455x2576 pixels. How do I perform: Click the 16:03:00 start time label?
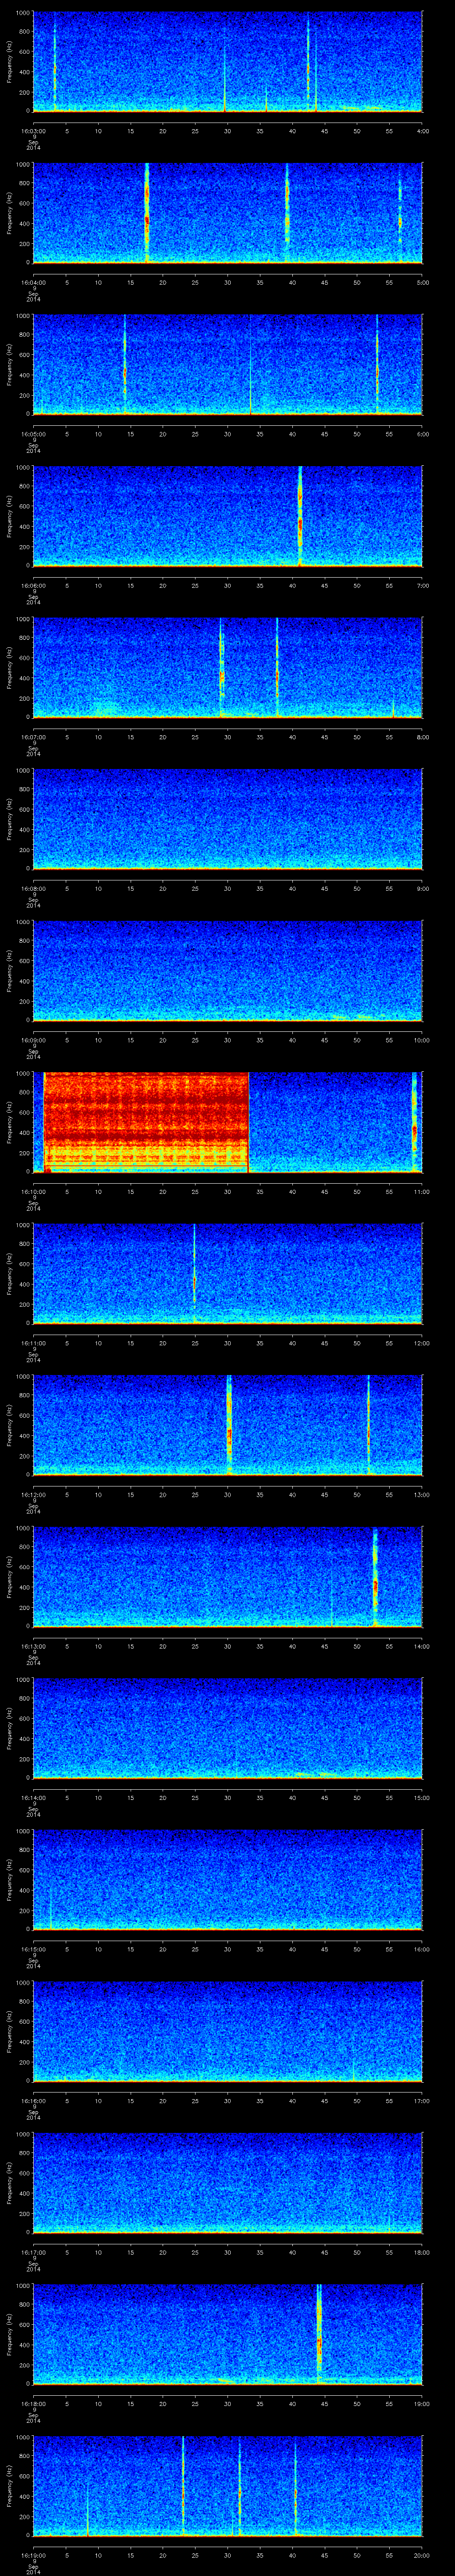coord(33,130)
